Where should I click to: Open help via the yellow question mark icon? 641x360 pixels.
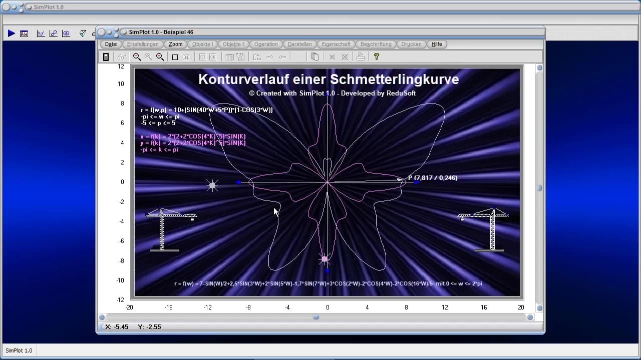(377, 57)
